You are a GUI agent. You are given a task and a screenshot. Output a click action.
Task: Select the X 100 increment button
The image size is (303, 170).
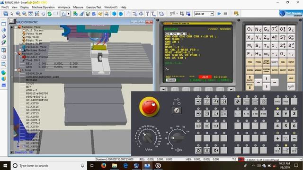tap(255, 114)
